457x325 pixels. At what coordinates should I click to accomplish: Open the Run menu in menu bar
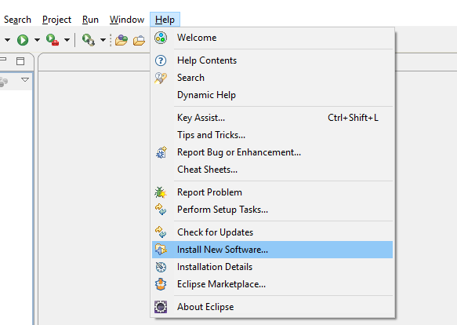[90, 20]
